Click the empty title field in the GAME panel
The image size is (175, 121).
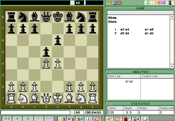[140, 13]
